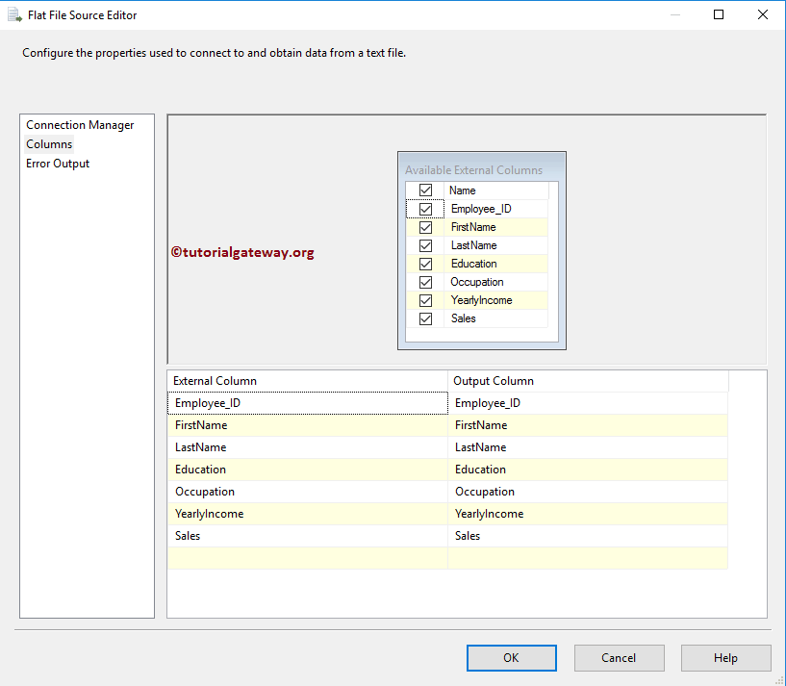
Task: Open Help for the Flat File Source Editor
Action: [725, 657]
